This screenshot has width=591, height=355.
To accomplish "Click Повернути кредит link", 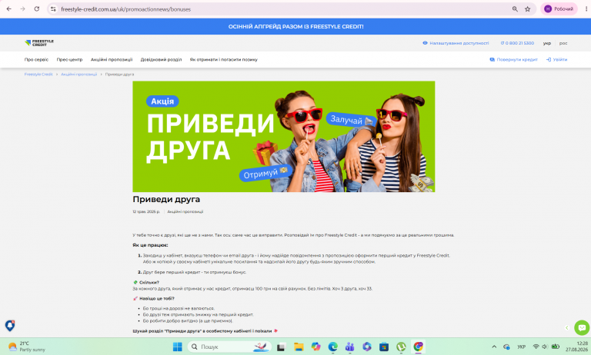I will click(513, 59).
